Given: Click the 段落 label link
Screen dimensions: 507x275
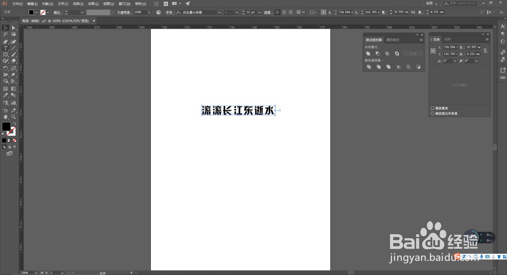Looking at the screenshot, I should [268, 13].
